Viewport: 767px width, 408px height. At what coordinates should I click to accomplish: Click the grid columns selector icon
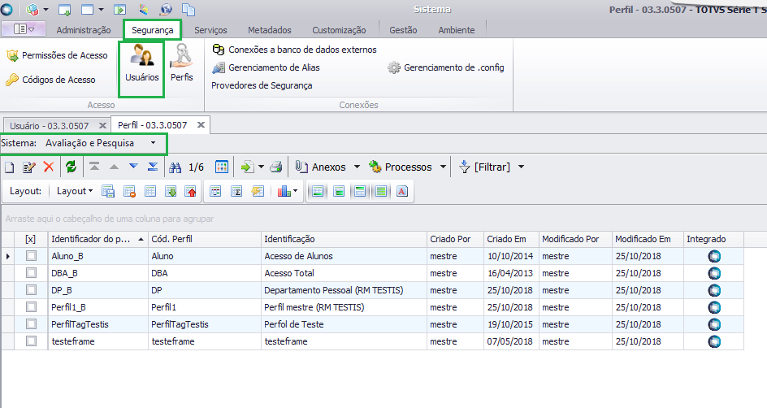pos(222,167)
